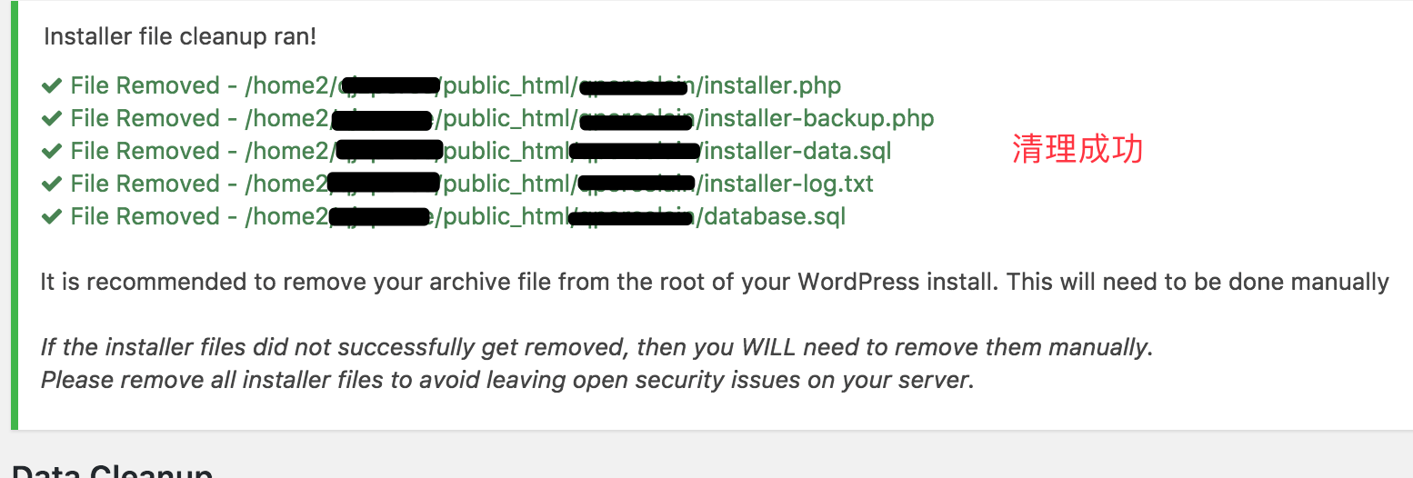Viewport: 1413px width, 478px height.
Task: Click the installer-data.sql filename text
Action: (798, 152)
